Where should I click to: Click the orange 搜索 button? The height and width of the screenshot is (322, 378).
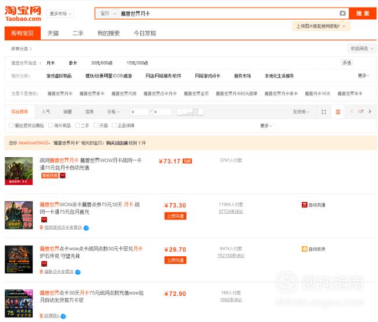point(363,13)
